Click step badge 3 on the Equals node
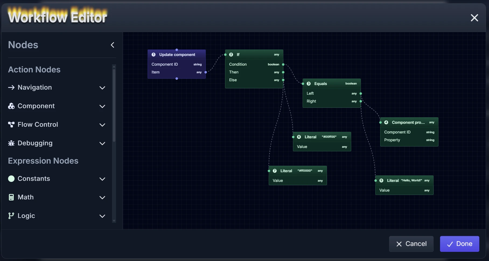Screen dimensions: 489x261 [x=309, y=84]
